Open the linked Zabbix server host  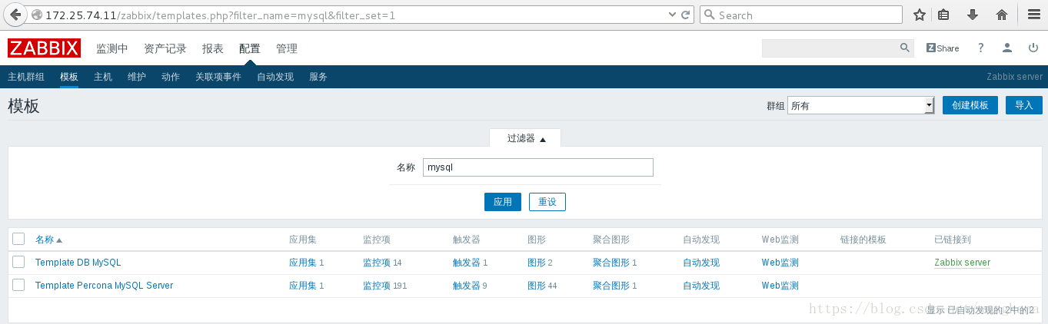(x=962, y=263)
